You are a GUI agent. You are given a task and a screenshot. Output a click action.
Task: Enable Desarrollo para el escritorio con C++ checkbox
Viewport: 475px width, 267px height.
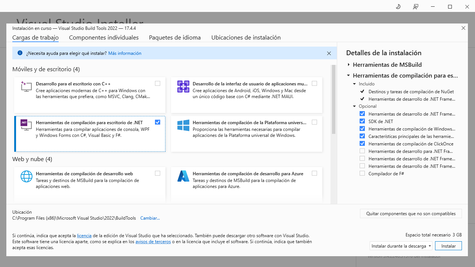[158, 84]
